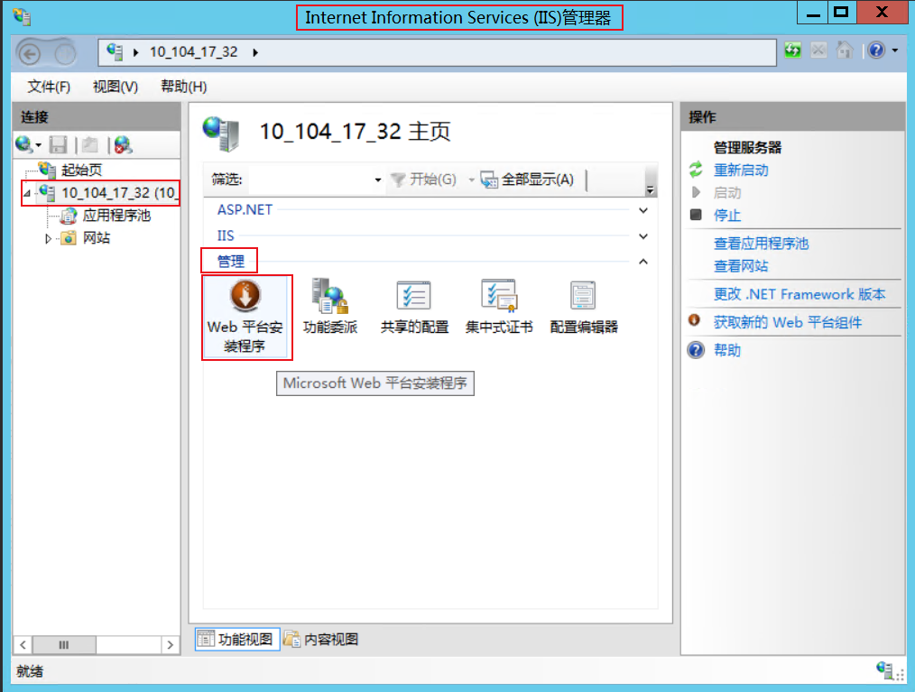
Task: Switch to the 内容视图 tab
Action: click(x=321, y=640)
